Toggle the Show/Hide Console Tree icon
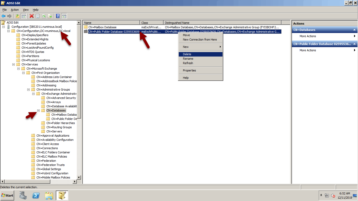The image size is (358, 201). tap(24, 16)
